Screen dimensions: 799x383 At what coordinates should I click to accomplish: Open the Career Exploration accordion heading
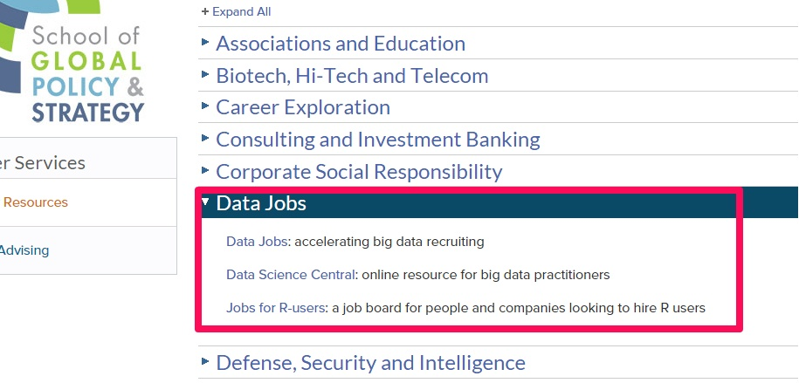303,107
